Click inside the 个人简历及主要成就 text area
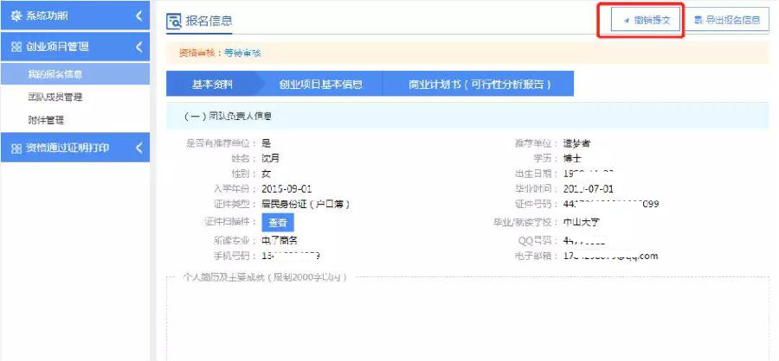 tap(467, 320)
